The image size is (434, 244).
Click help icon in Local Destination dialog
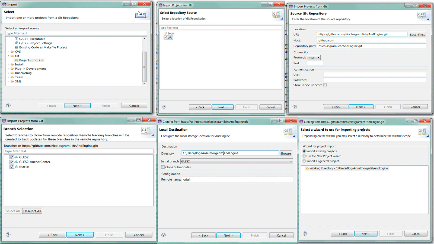(164, 235)
